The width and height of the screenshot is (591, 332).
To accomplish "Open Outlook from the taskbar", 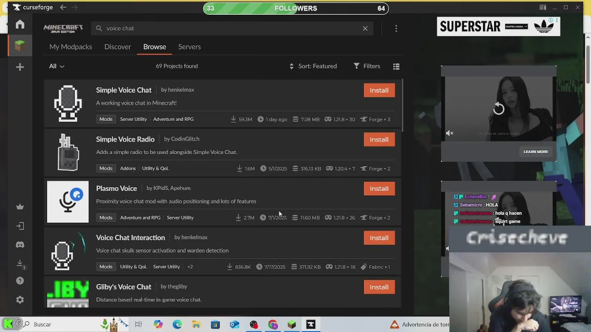I will (x=235, y=325).
